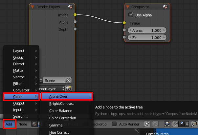The width and height of the screenshot is (198, 135).
Task: Open Search ... in Add menu
Action: click(21, 116)
